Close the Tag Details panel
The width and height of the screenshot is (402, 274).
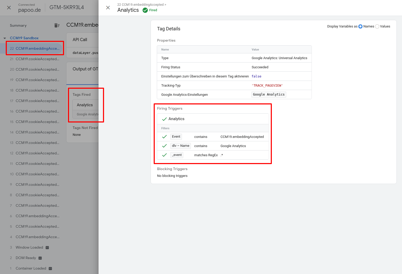(108, 8)
